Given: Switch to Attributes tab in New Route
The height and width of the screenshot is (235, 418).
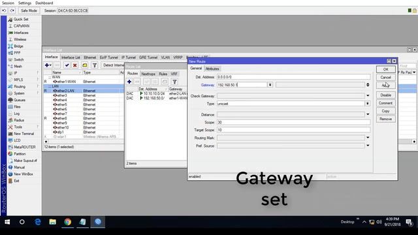Looking at the screenshot, I should [212, 69].
